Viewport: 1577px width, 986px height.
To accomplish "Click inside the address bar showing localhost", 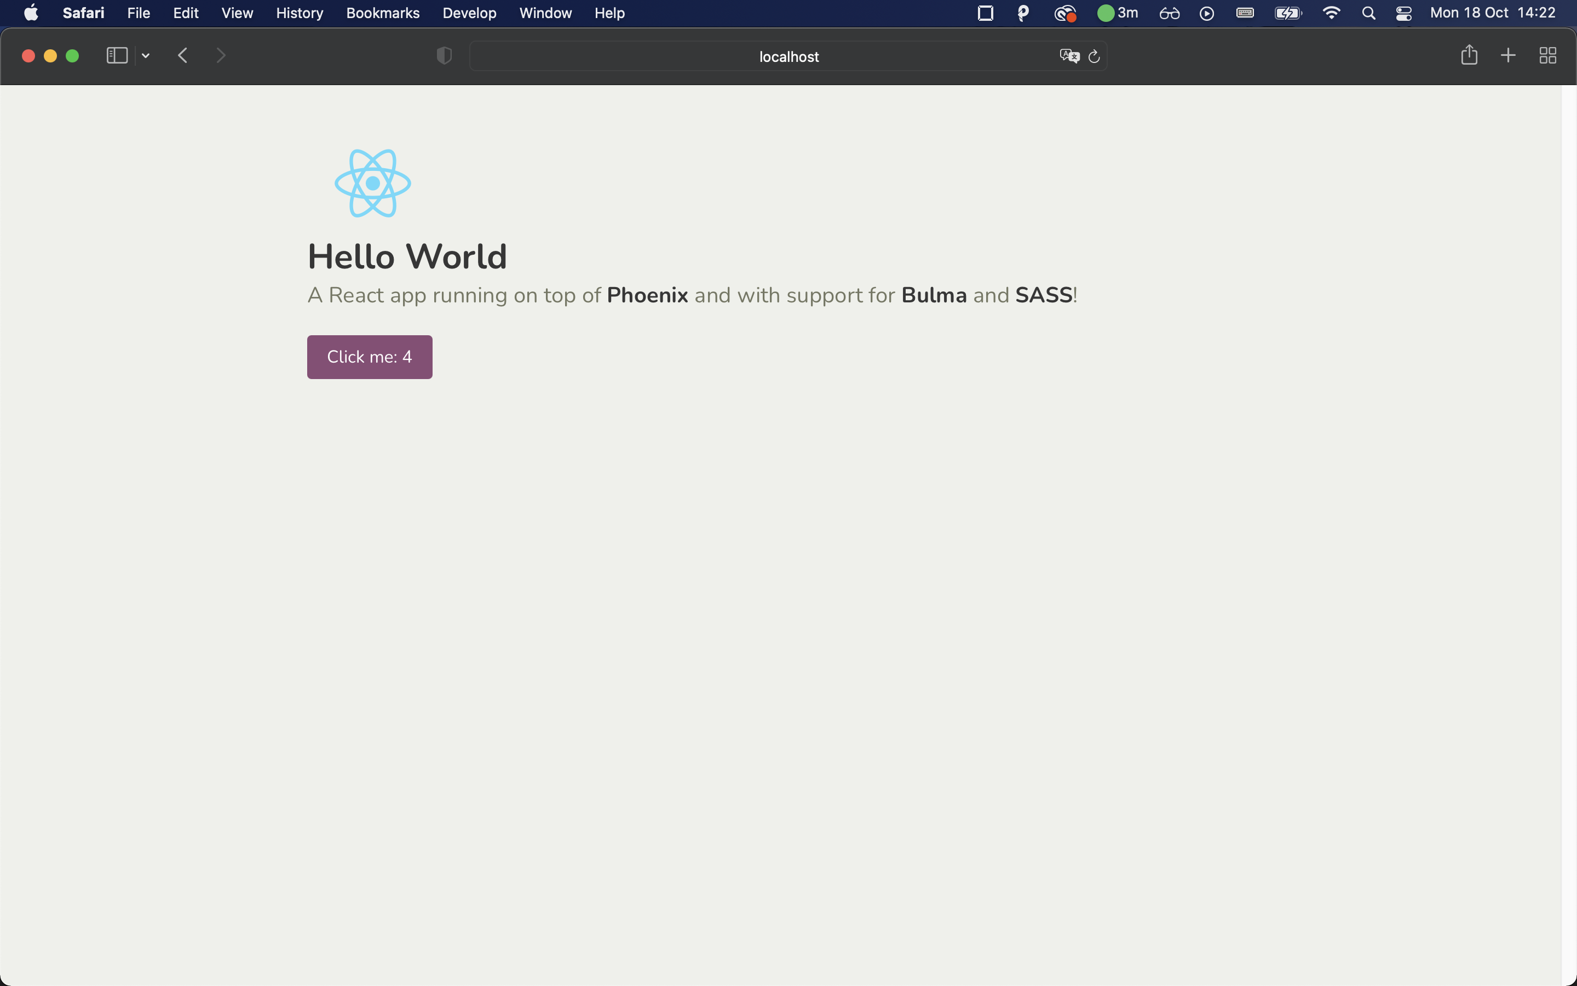I will pyautogui.click(x=788, y=57).
